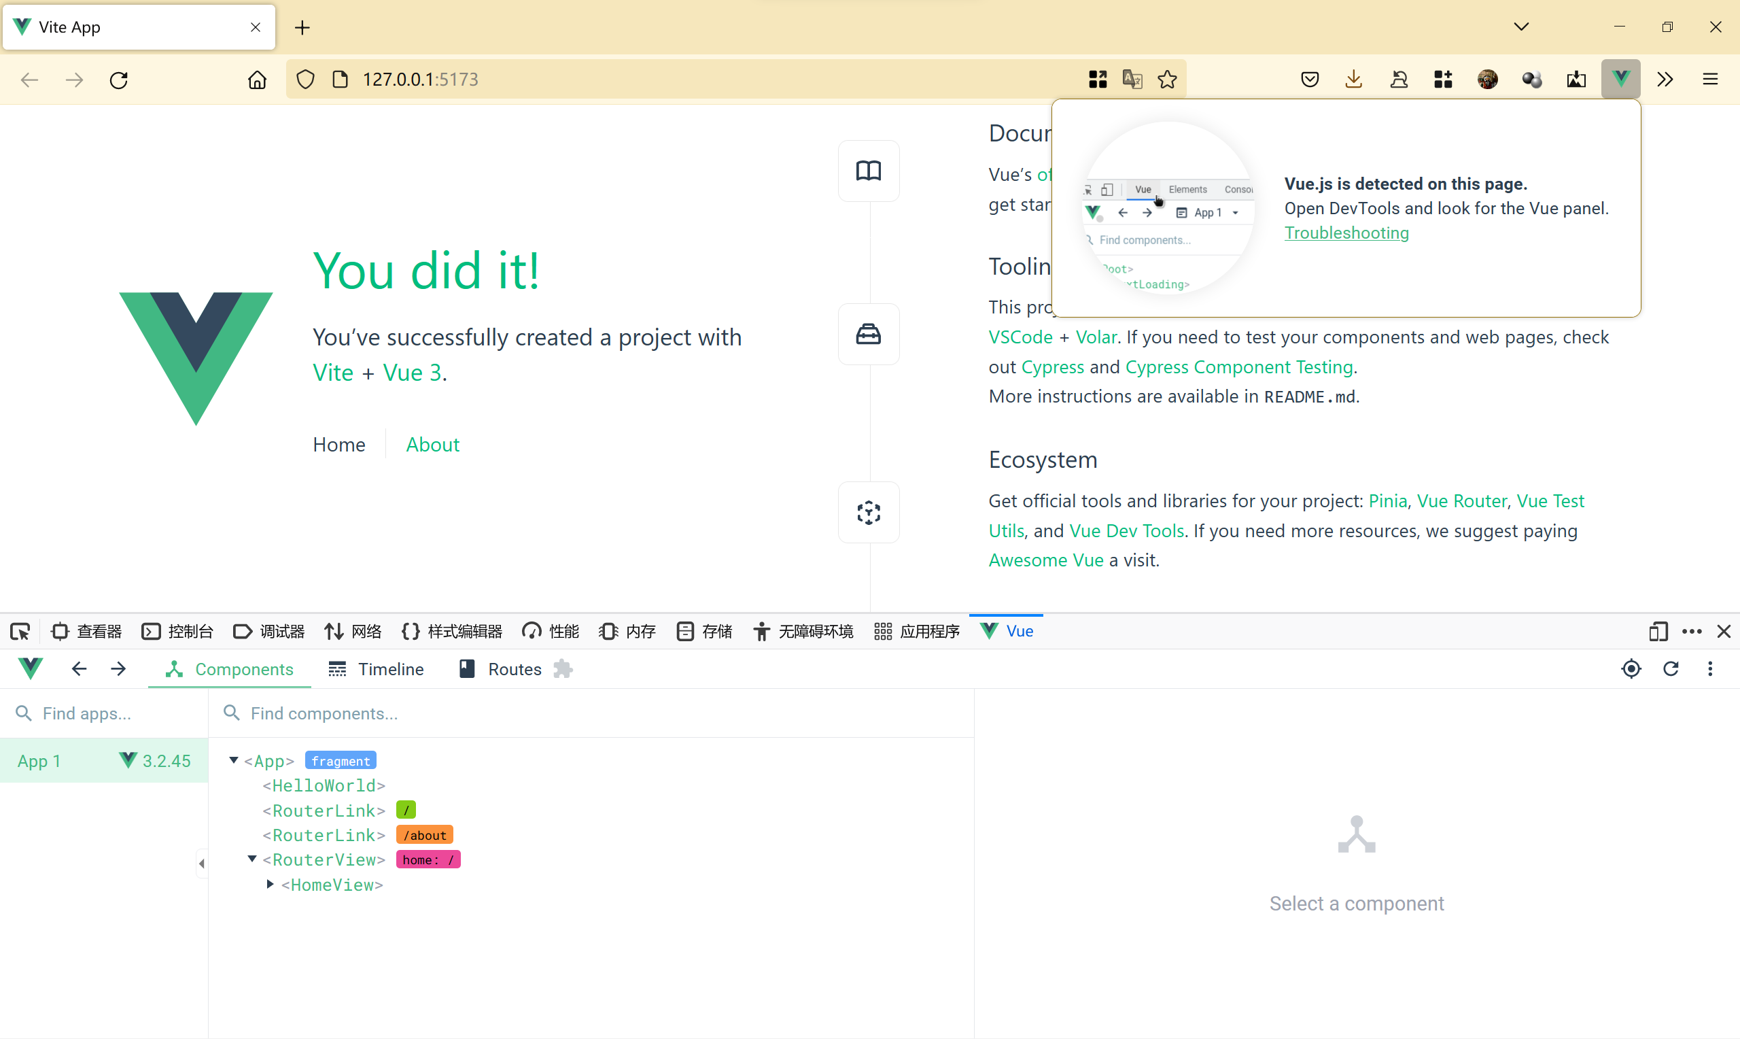Open the 调试器 debugger devtools tab
Viewport: 1740px width, 1039px height.
point(269,632)
